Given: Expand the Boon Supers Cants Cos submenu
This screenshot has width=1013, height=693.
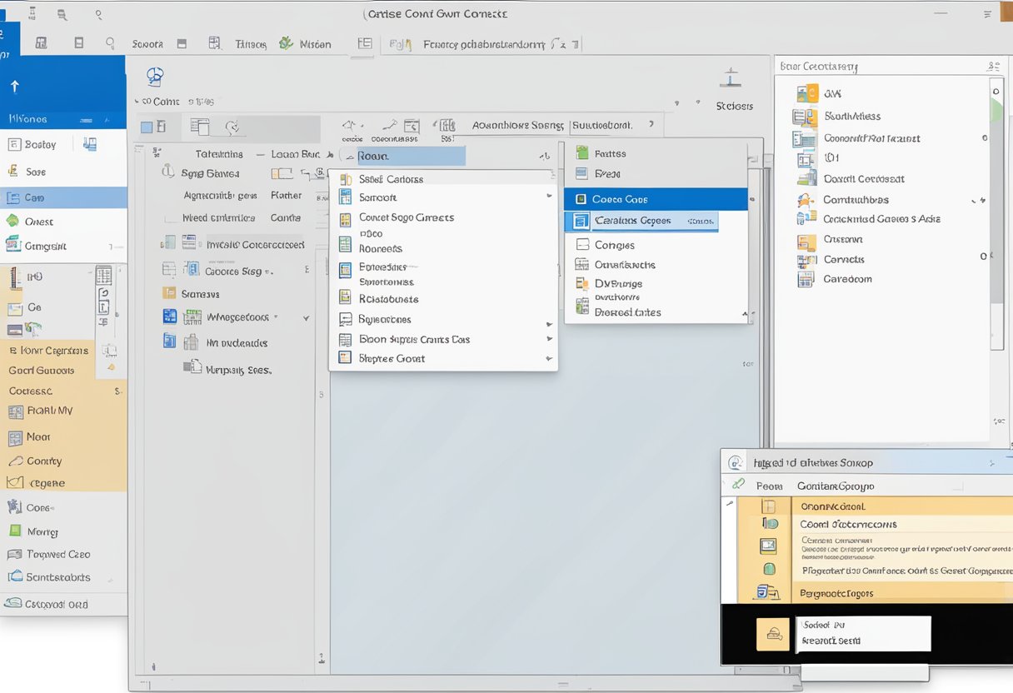Looking at the screenshot, I should pyautogui.click(x=549, y=339).
